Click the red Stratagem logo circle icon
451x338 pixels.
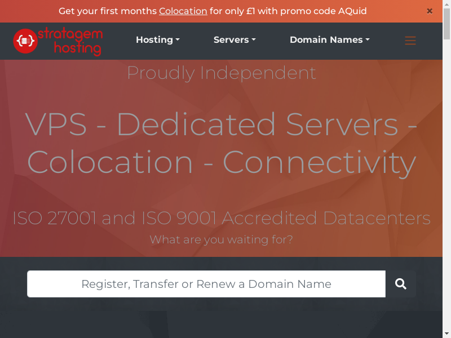(25, 41)
